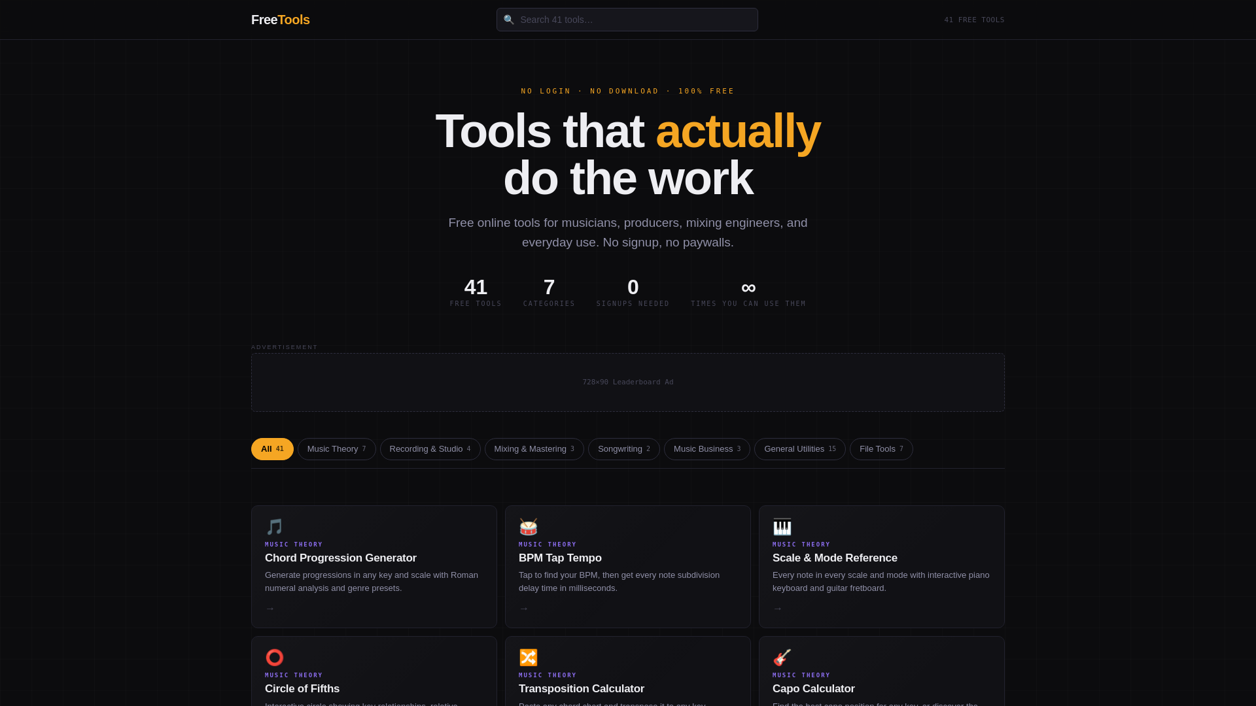Image resolution: width=1256 pixels, height=706 pixels.
Task: Click 'MUSIC THEORY' label on Circle of Fifths card
Action: pyautogui.click(x=294, y=675)
